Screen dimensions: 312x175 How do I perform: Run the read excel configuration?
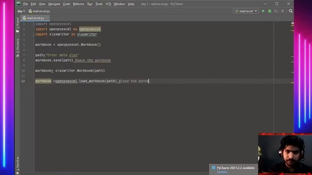click(263, 11)
